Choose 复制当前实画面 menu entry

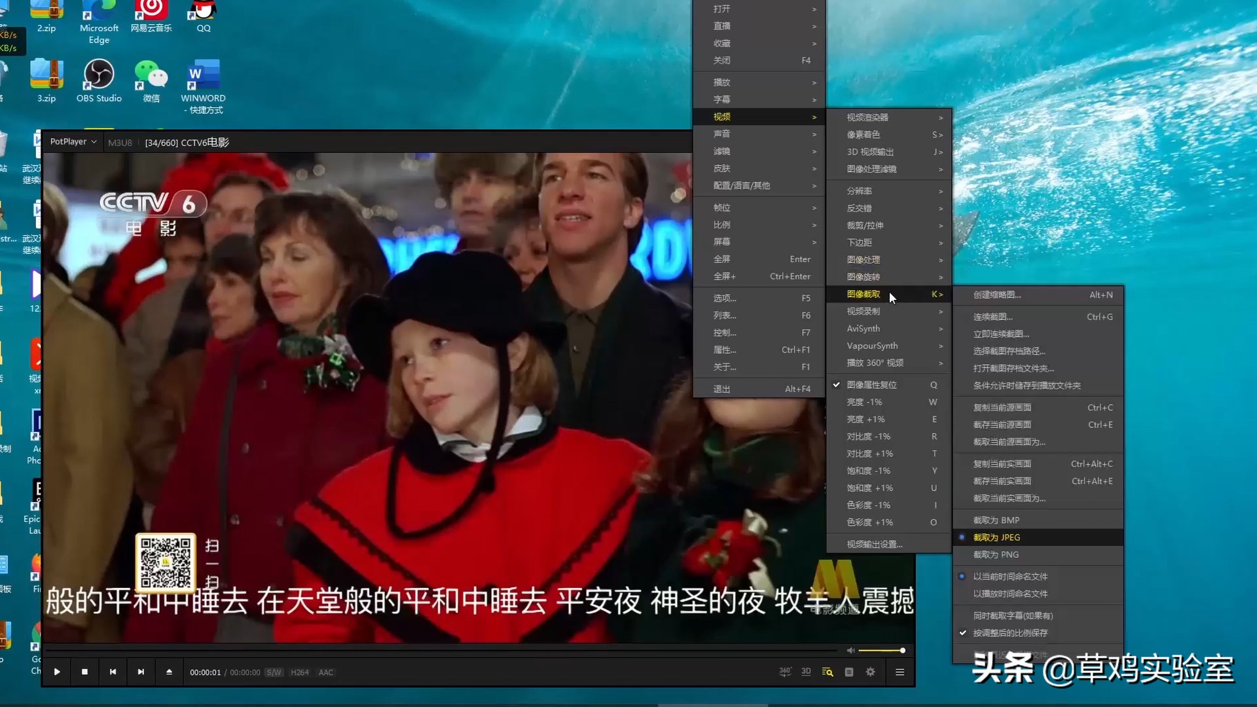(x=1038, y=464)
